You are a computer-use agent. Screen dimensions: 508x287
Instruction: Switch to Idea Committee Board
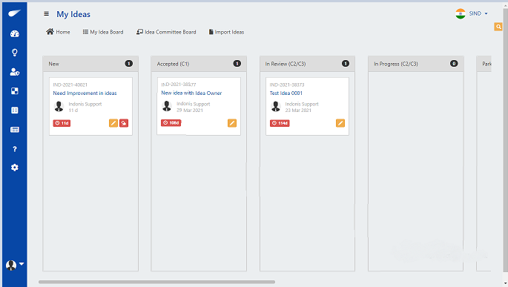coord(166,32)
